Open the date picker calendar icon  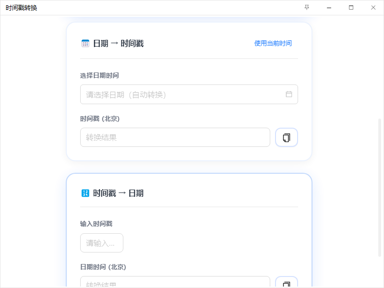[x=289, y=94]
